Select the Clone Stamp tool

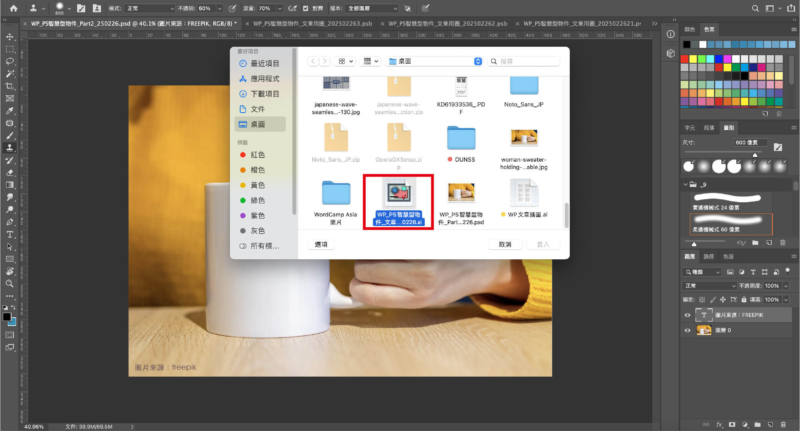[x=10, y=148]
